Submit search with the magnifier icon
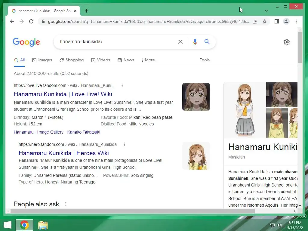This screenshot has width=308, height=231. tap(207, 42)
